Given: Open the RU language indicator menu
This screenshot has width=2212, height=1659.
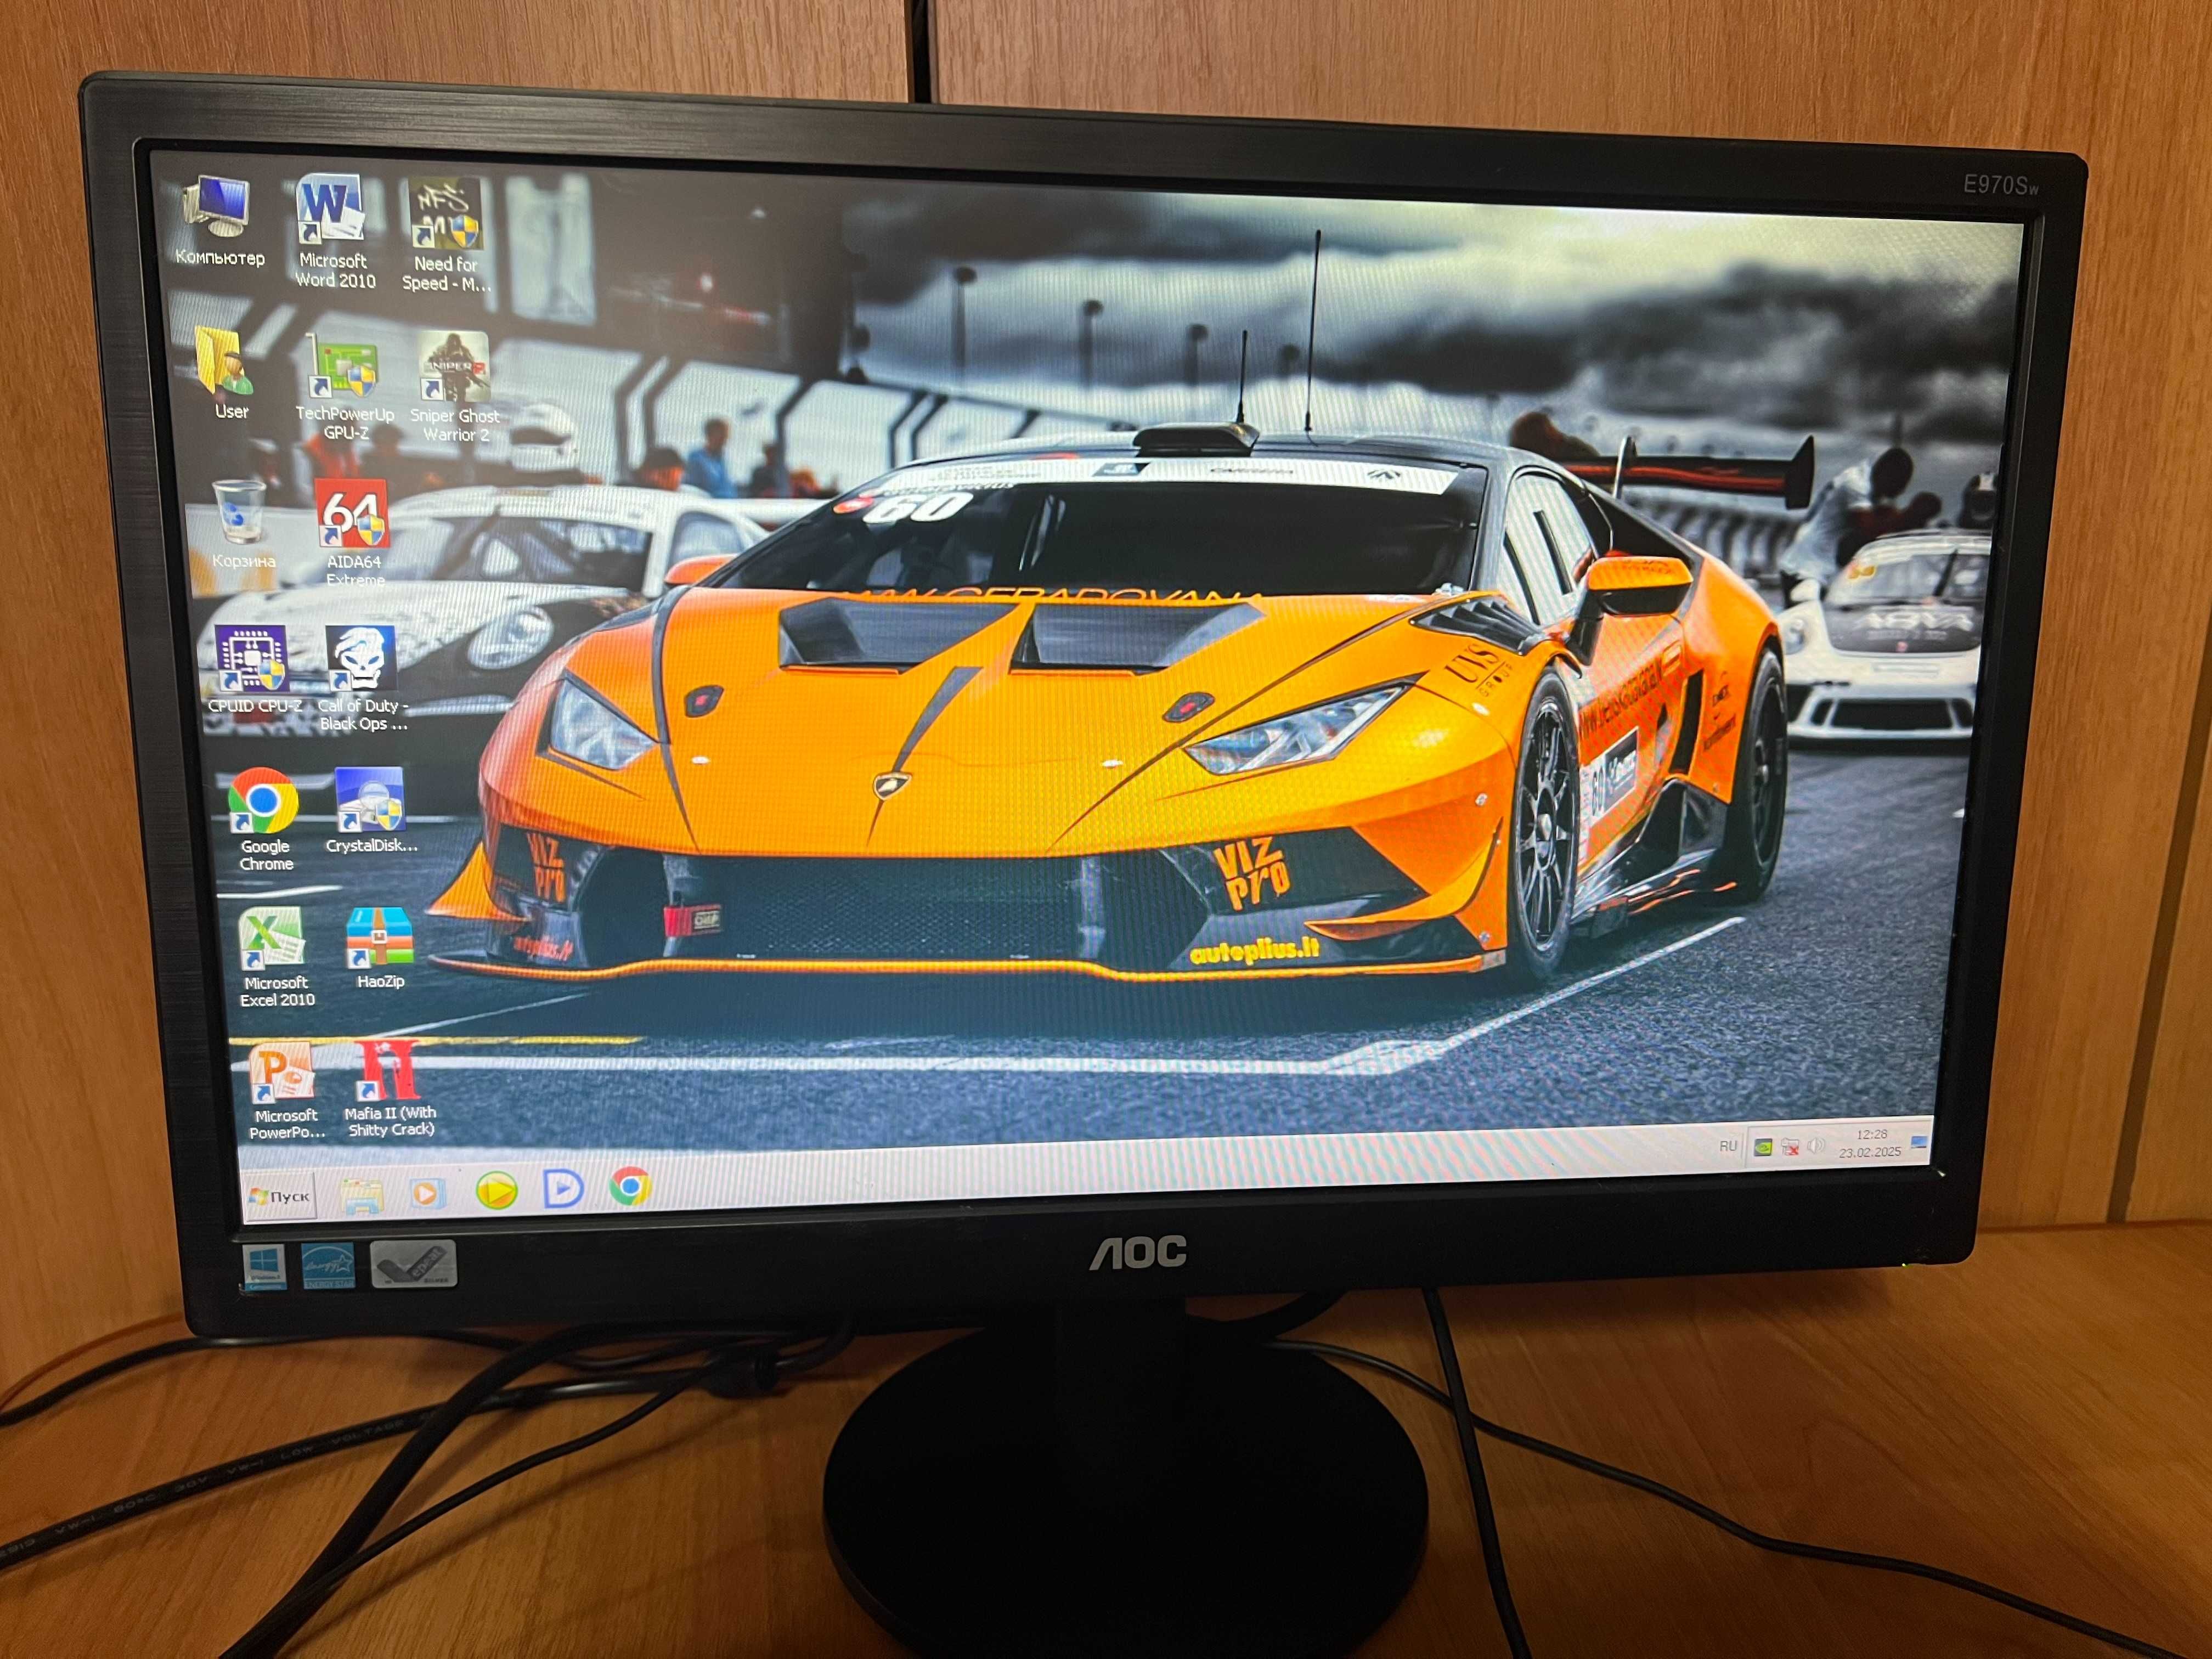Looking at the screenshot, I should point(1728,1146).
